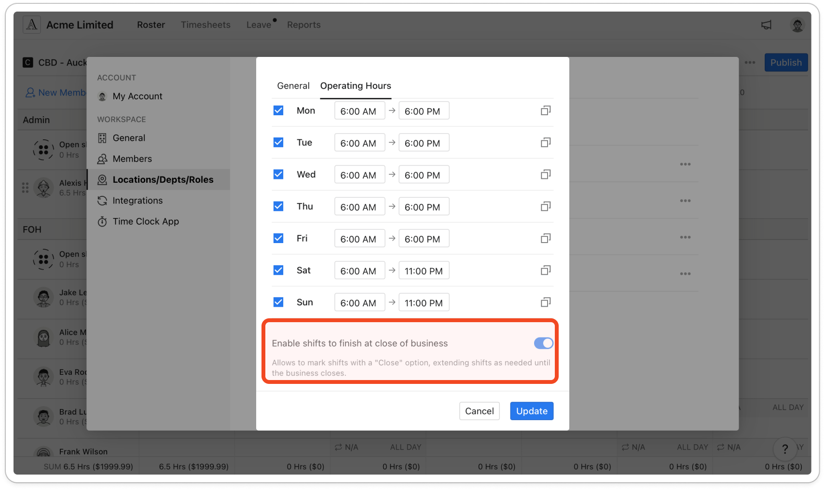825x490 pixels.
Task: Copy Thursday hours icon
Action: point(546,206)
